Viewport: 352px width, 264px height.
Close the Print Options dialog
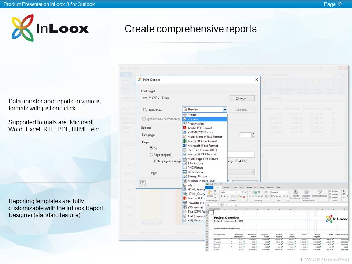point(257,80)
